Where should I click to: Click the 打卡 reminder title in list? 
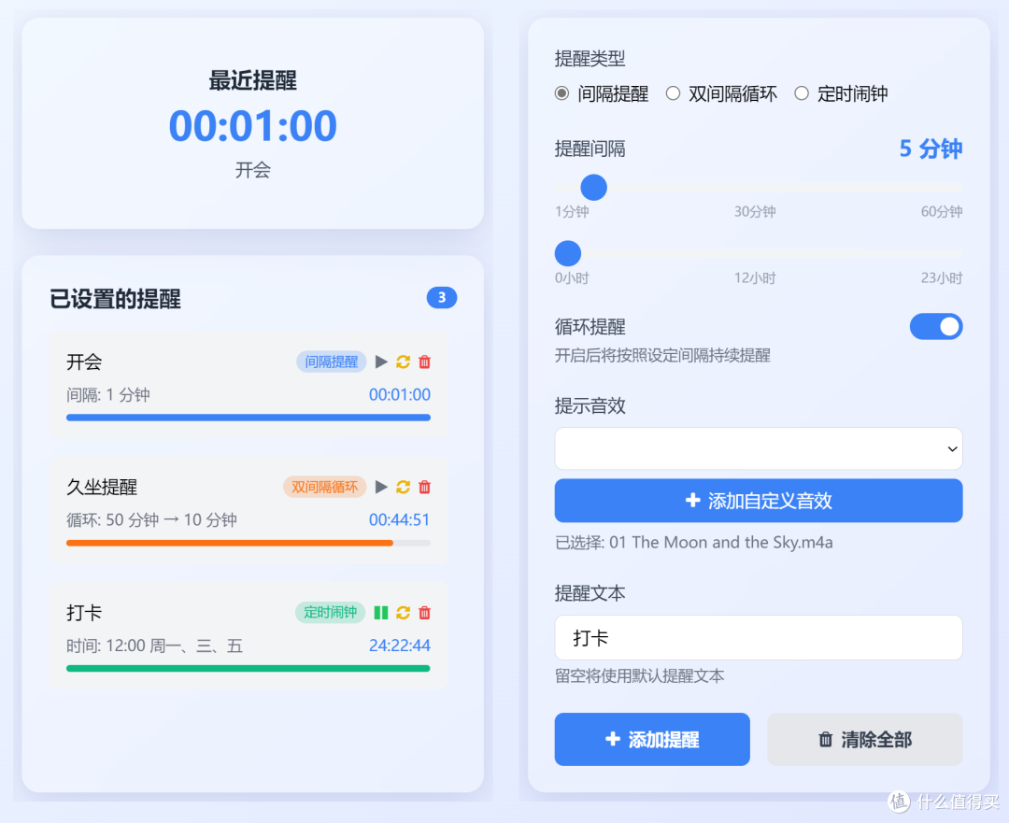[84, 612]
